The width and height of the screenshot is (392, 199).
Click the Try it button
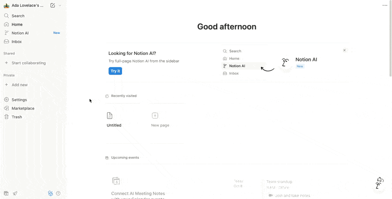pos(115,71)
